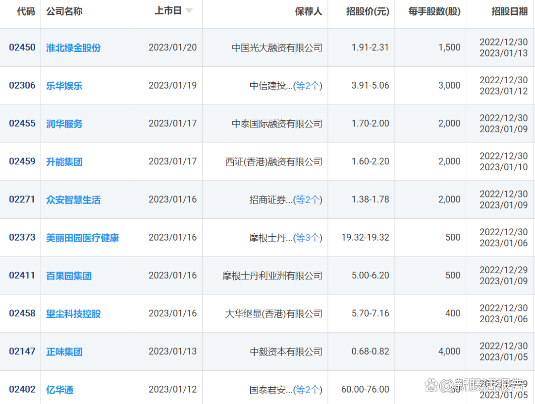Open 乐华娱乐 company link

pos(64,86)
